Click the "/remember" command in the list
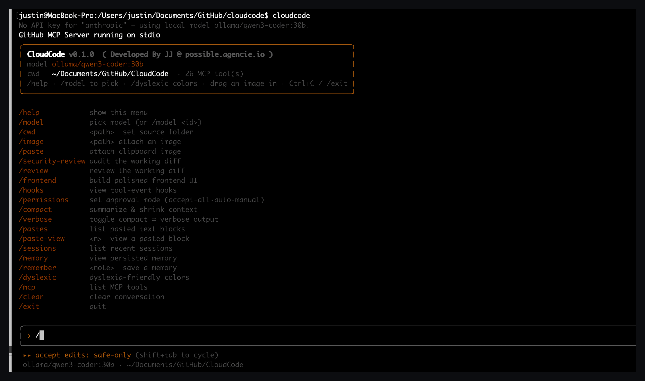 tap(37, 268)
